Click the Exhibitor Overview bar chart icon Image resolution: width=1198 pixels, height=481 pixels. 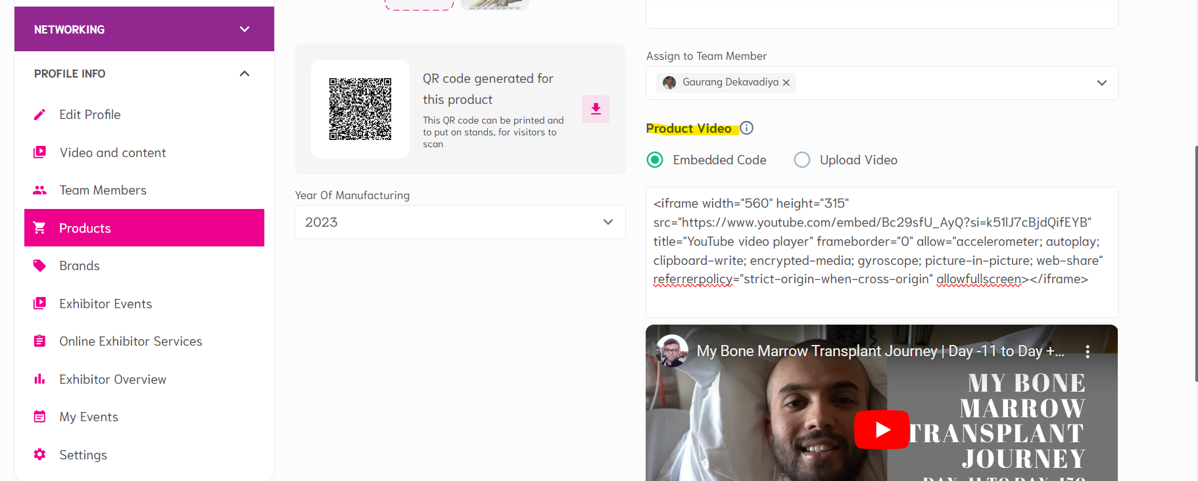[40, 380]
